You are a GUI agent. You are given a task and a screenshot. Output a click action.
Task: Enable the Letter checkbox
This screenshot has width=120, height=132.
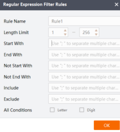point(52,110)
